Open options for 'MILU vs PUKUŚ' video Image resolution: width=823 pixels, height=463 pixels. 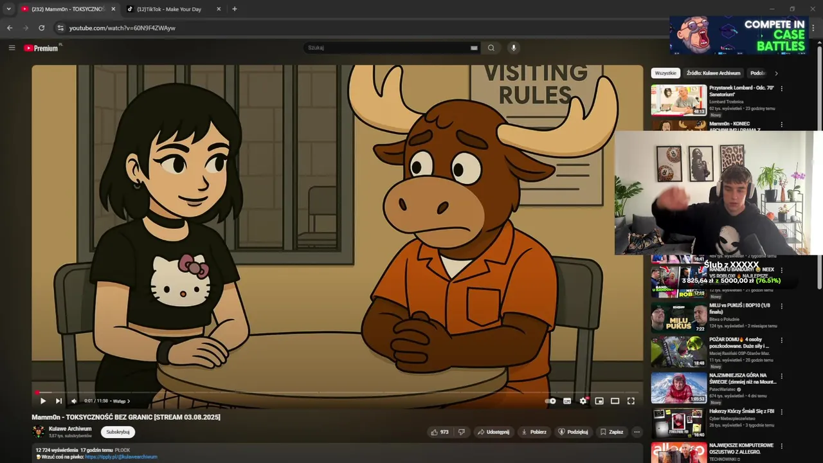782,305
